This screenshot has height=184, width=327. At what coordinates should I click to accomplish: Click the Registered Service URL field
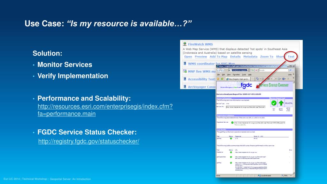[260, 123]
